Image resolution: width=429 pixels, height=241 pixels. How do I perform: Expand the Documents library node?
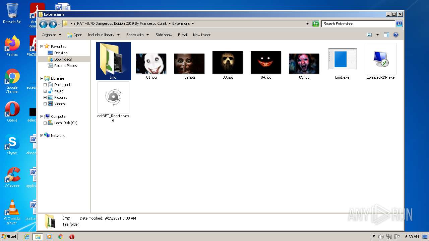(x=45, y=85)
